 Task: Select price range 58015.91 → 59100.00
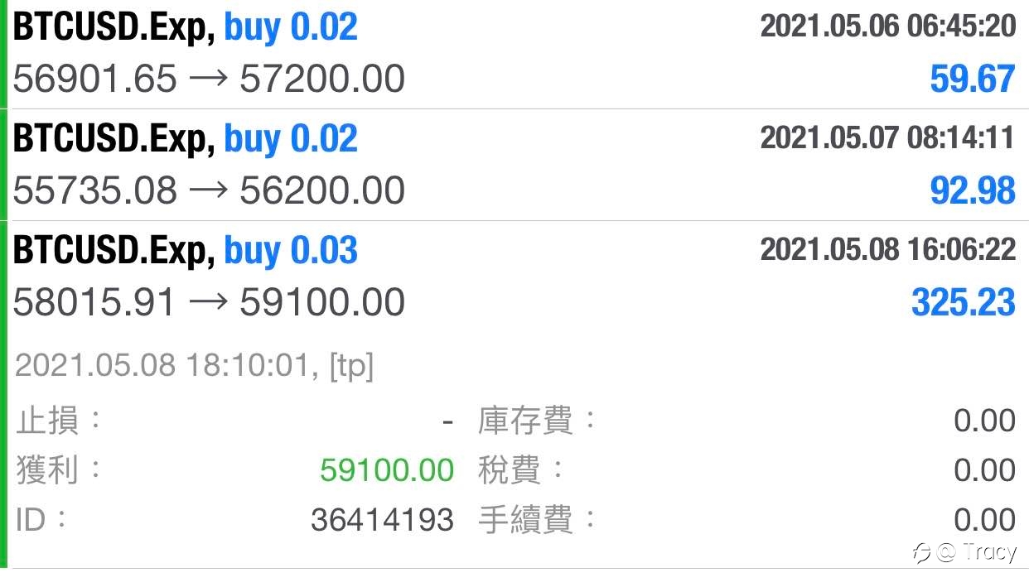pos(209,302)
